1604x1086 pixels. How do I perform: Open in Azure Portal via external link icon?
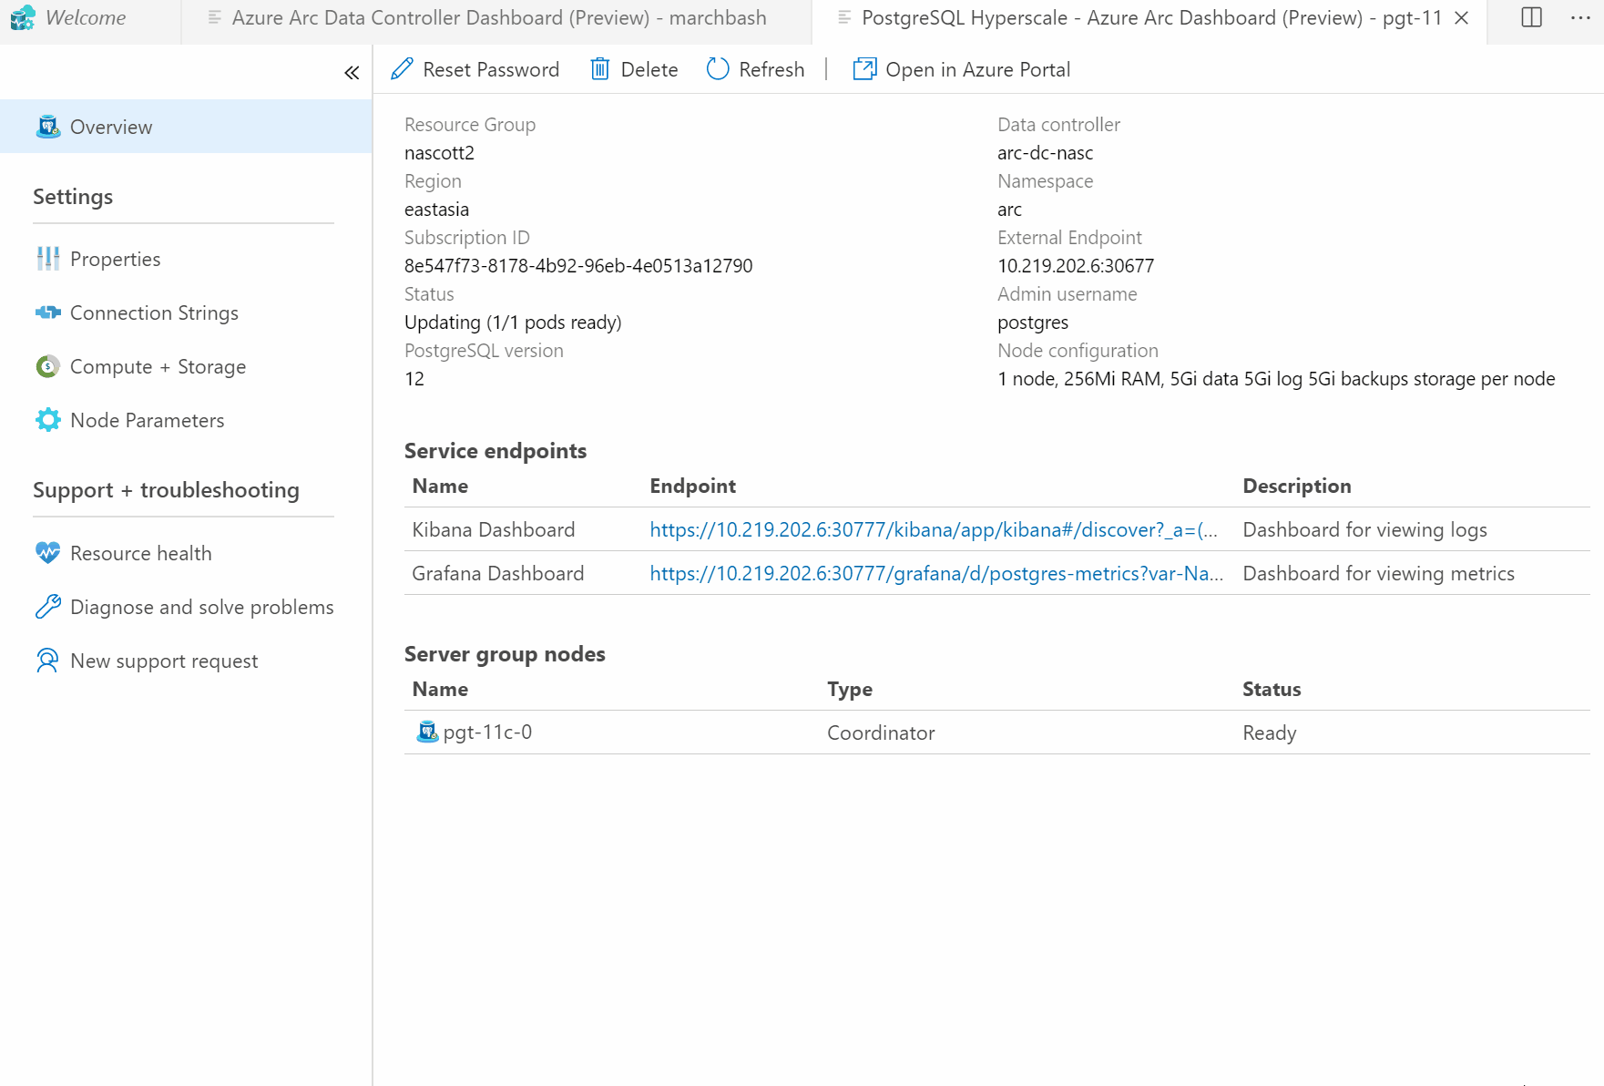863,69
